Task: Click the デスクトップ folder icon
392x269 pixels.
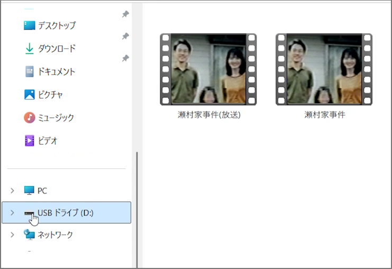Action: pyautogui.click(x=29, y=25)
